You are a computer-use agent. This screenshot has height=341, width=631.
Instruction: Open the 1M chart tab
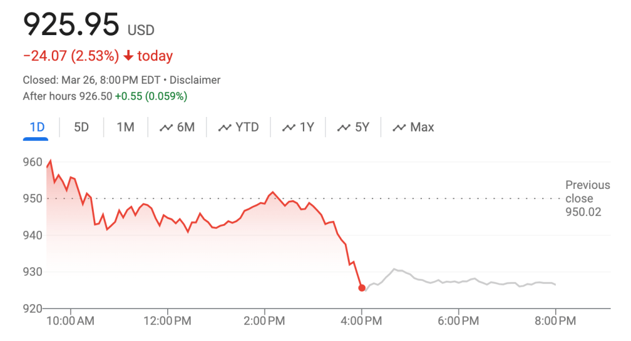(125, 127)
